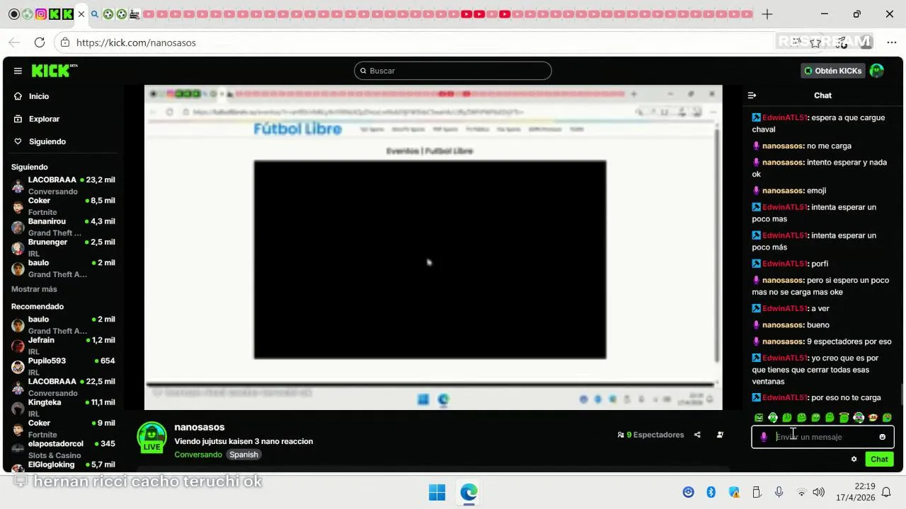
Task: Select the last emote in quick row
Action: point(887,418)
